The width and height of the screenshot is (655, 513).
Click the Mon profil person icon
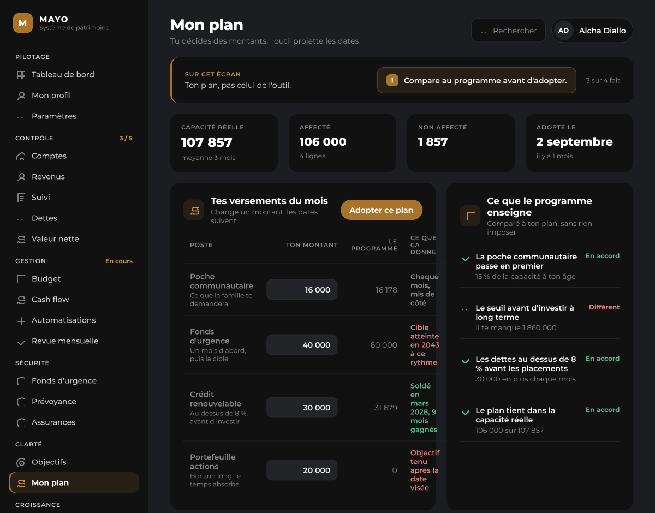(x=21, y=96)
